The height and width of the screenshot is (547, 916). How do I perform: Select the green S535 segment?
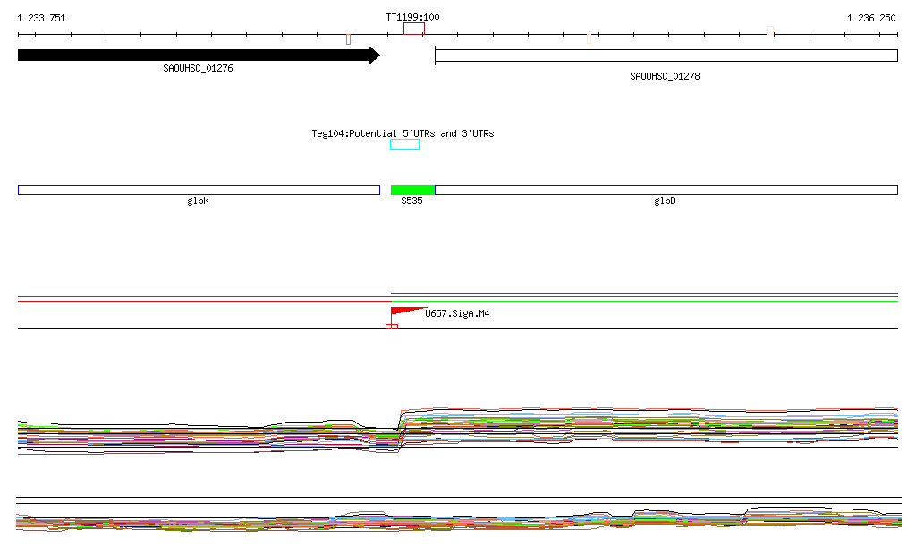click(x=412, y=190)
